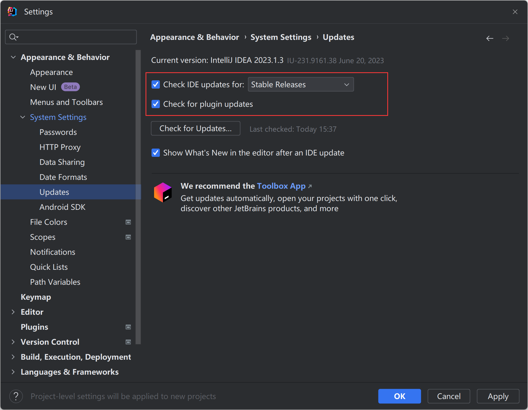The image size is (528, 410).
Task: Toggle Check IDE updates for checkbox
Action: pyautogui.click(x=156, y=85)
